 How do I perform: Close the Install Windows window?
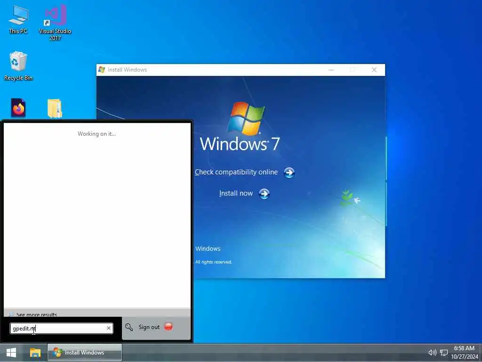[x=374, y=70]
